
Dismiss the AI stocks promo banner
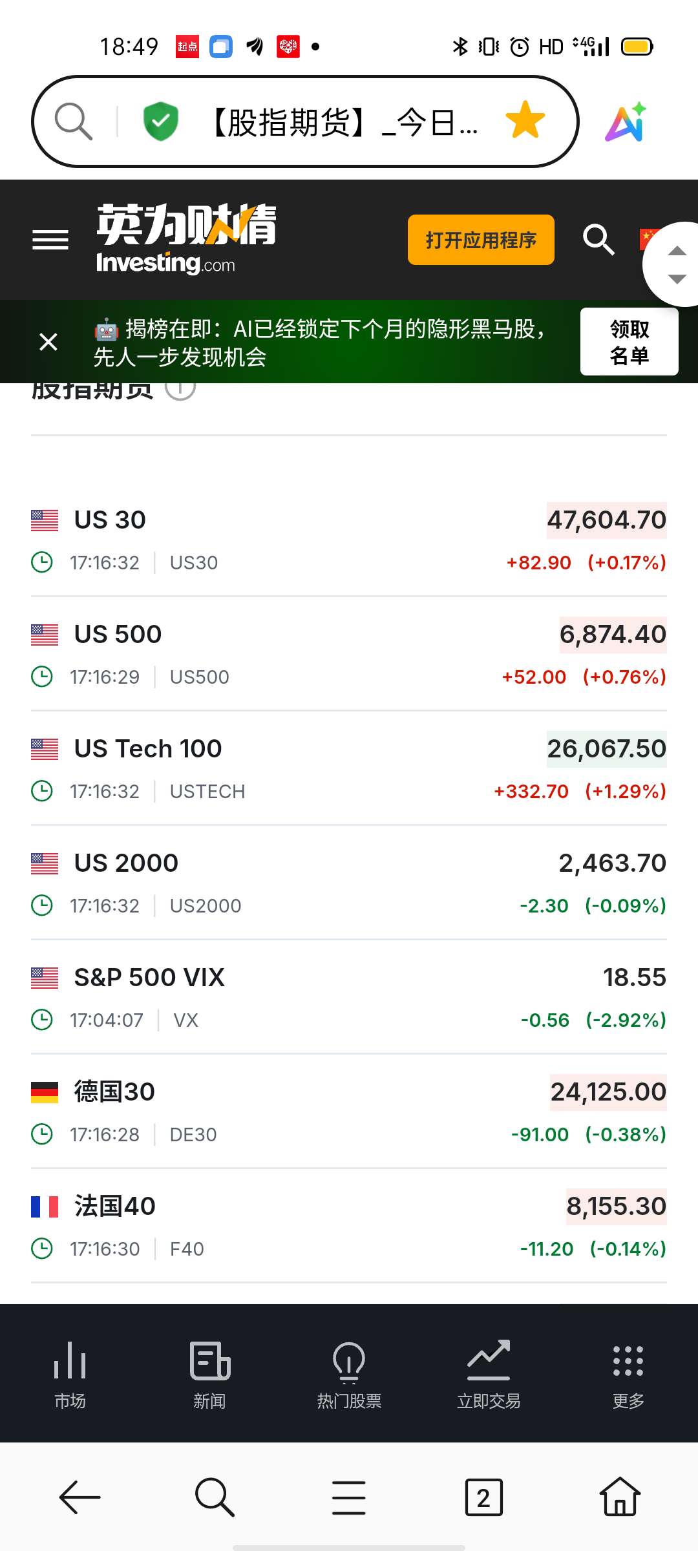click(x=48, y=342)
